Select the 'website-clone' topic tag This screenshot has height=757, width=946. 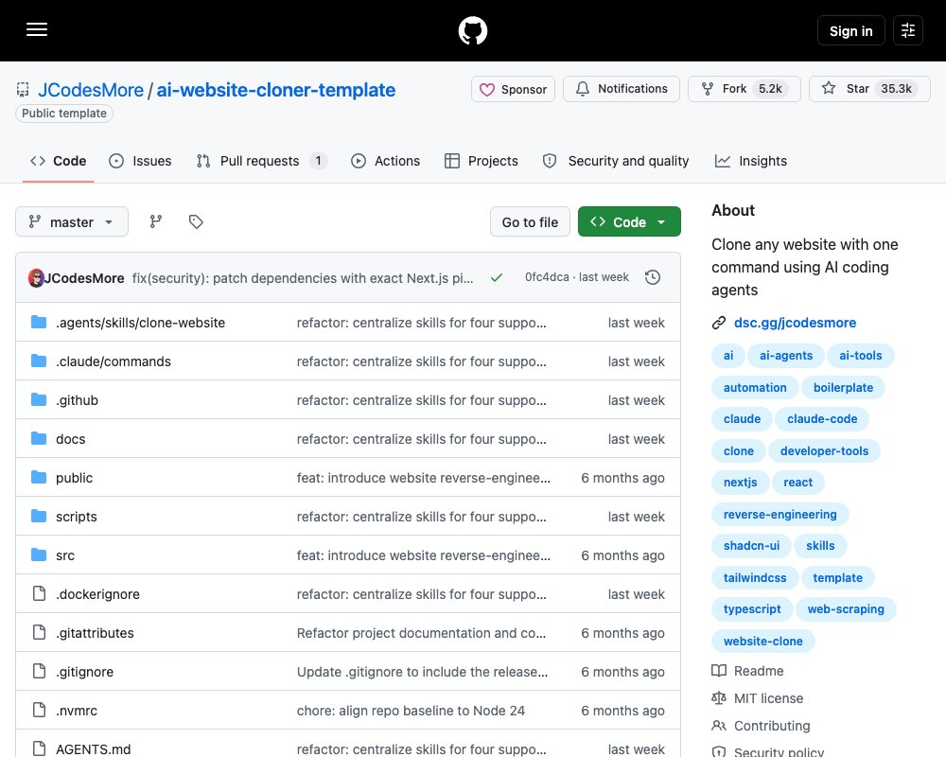(763, 642)
